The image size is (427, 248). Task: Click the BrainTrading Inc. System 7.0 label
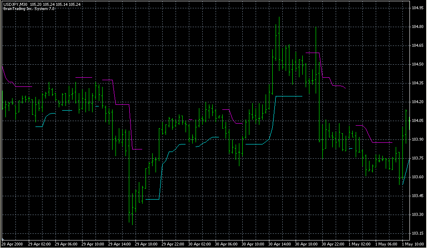pyautogui.click(x=29, y=9)
